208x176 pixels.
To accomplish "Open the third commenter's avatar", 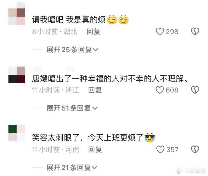I will pyautogui.click(x=17, y=133).
